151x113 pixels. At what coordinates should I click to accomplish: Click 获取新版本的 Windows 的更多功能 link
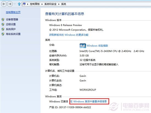[x=69, y=35]
